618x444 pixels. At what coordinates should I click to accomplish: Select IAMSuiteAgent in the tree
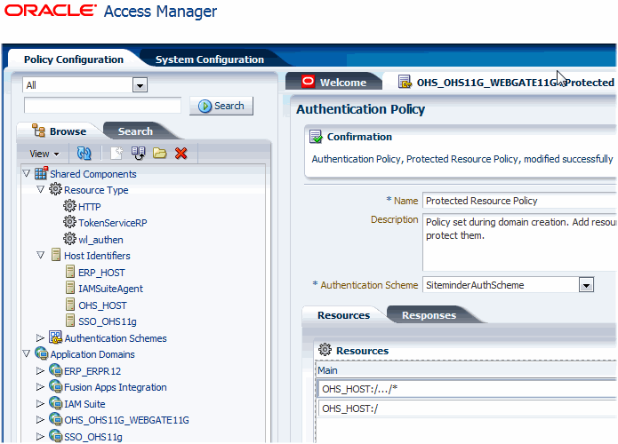point(111,289)
